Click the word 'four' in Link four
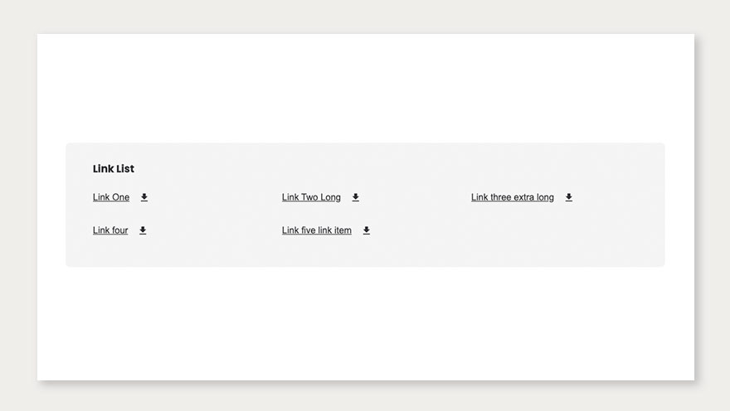 click(x=119, y=230)
